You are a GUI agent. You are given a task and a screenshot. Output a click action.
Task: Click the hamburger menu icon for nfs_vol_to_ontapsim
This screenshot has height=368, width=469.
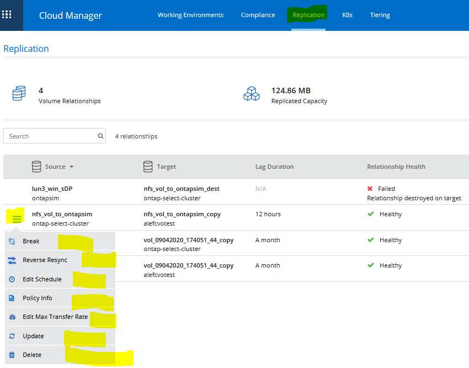17,219
